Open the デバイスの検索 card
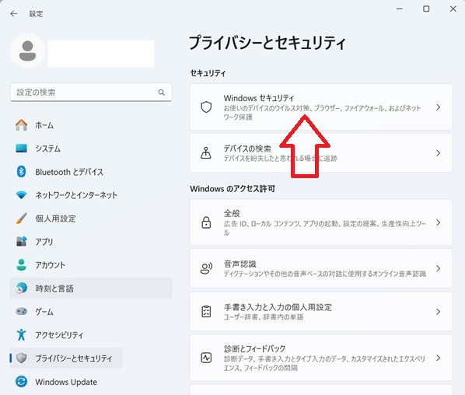Screen dimensions: 465x395 (321, 153)
